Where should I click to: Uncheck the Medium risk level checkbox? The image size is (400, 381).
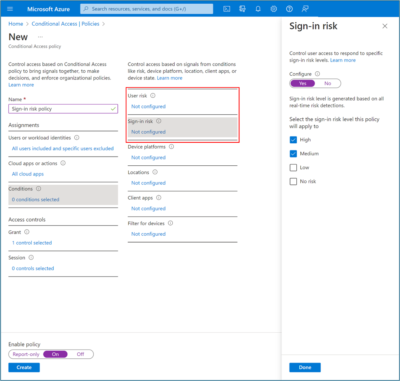pos(293,154)
